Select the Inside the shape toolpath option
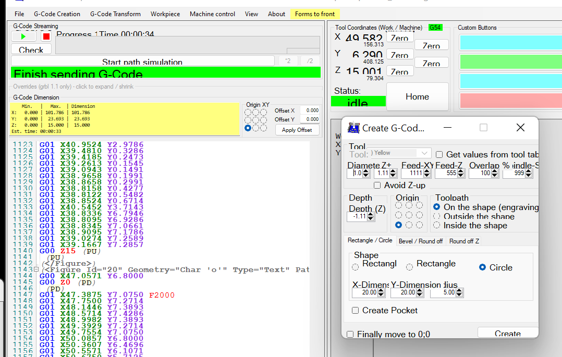 click(437, 226)
